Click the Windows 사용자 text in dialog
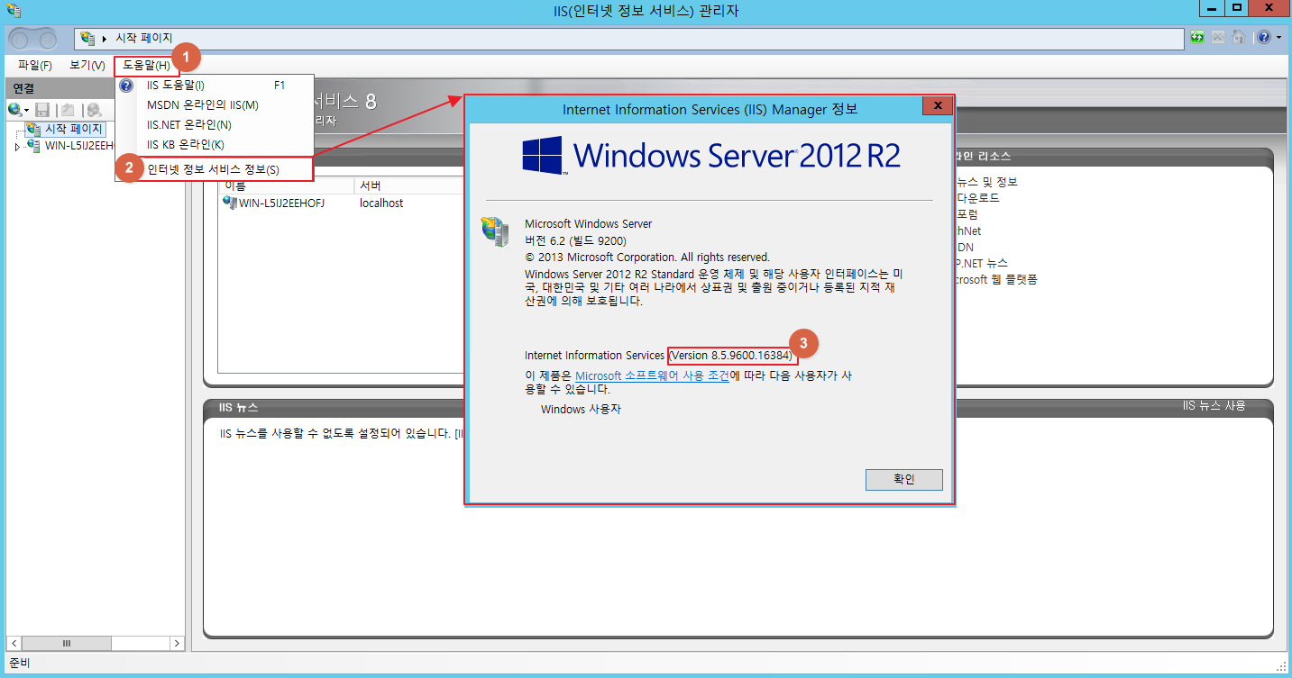Image resolution: width=1292 pixels, height=678 pixels. pyautogui.click(x=581, y=409)
